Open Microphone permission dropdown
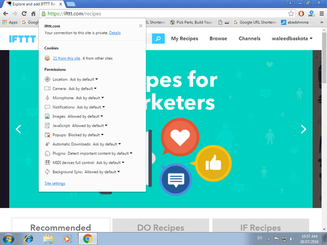 90,98
